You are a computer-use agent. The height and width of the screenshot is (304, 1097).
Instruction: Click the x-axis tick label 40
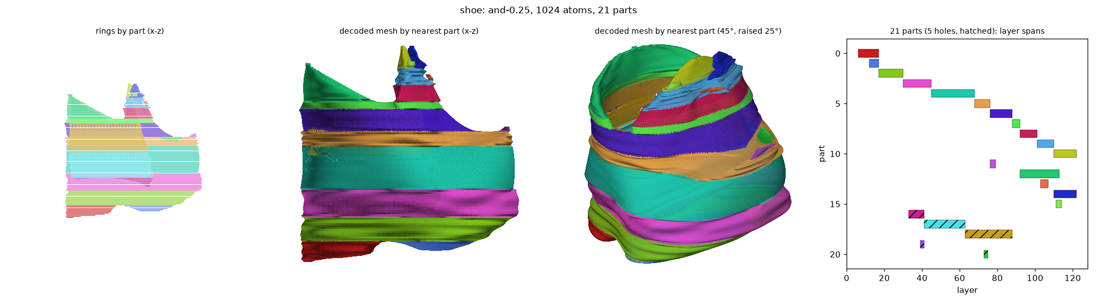[x=922, y=278]
